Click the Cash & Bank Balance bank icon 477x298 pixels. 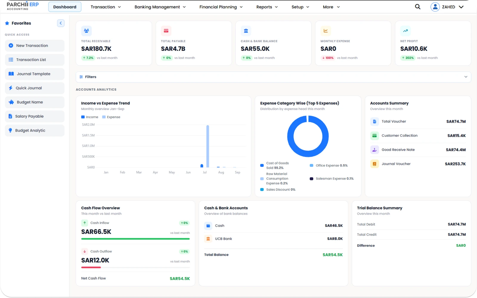click(246, 31)
